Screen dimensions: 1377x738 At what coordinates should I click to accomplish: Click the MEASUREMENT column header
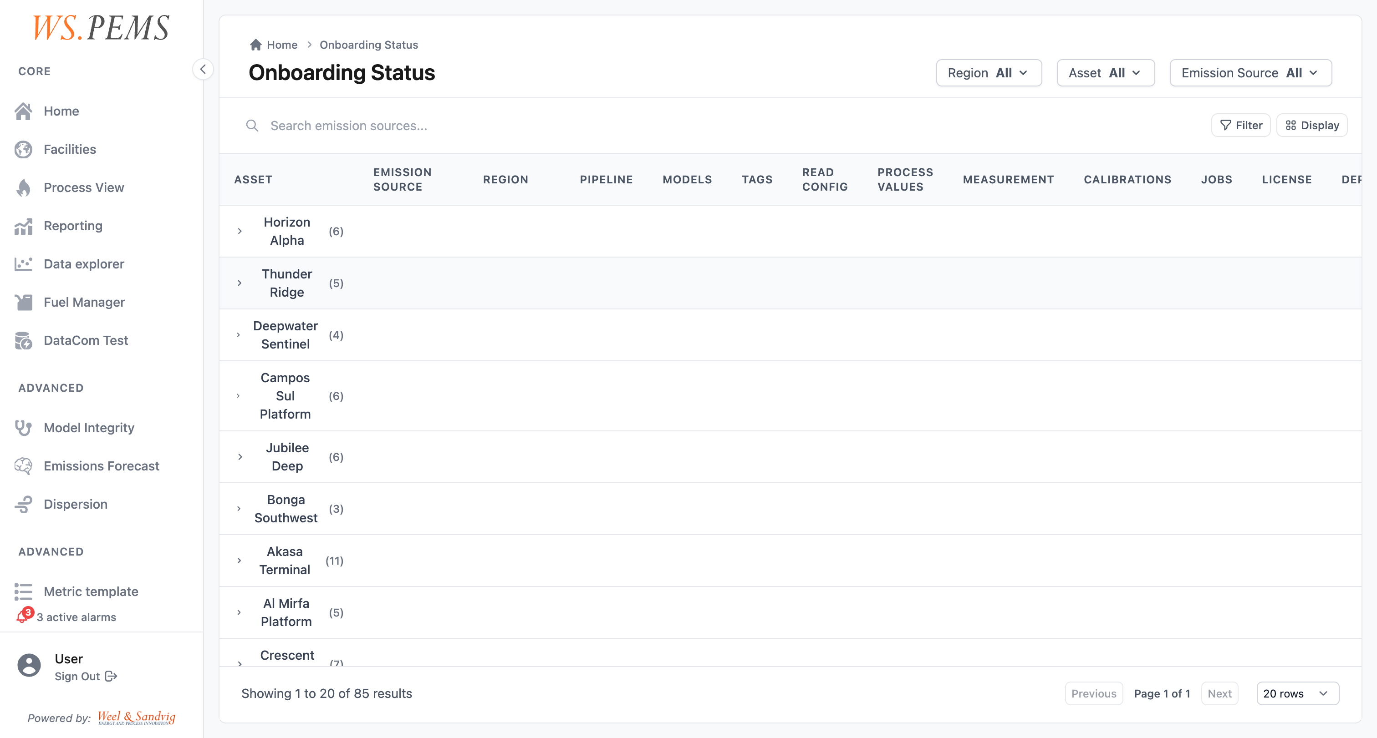coord(1008,179)
